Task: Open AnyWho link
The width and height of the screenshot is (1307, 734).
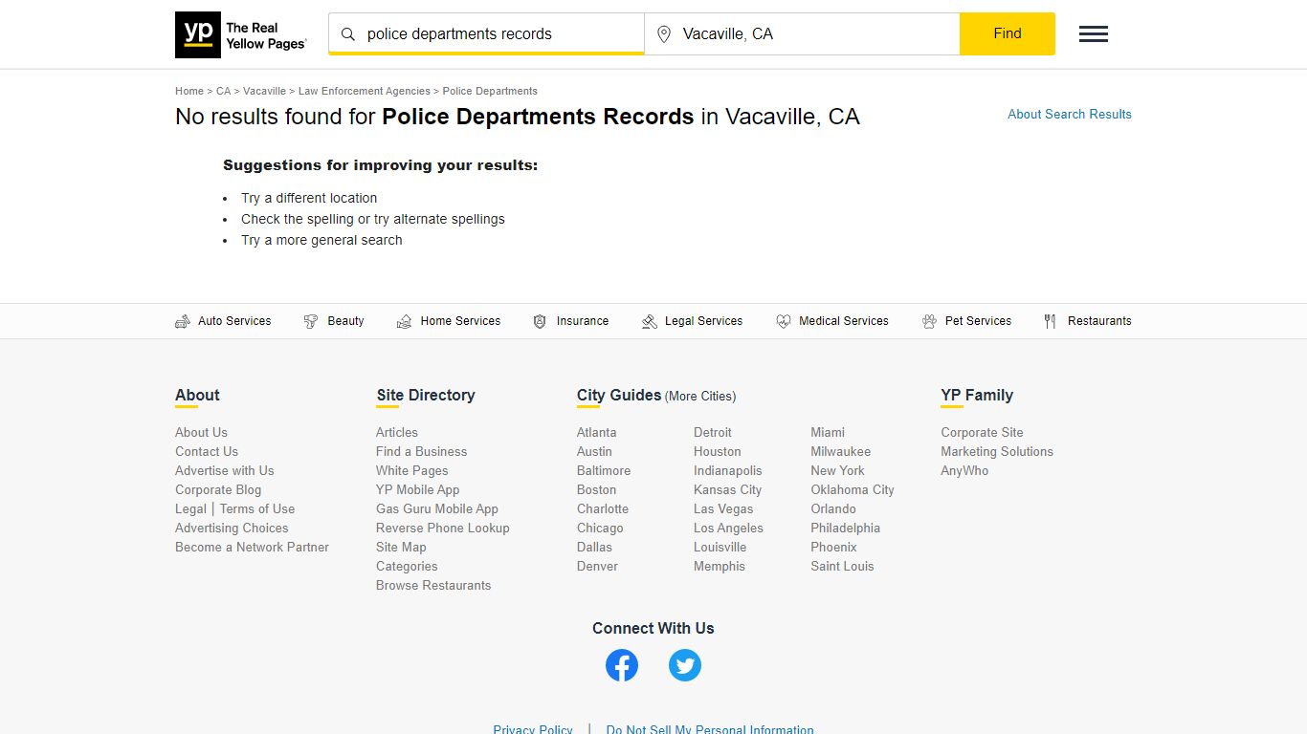Action: [x=964, y=470]
